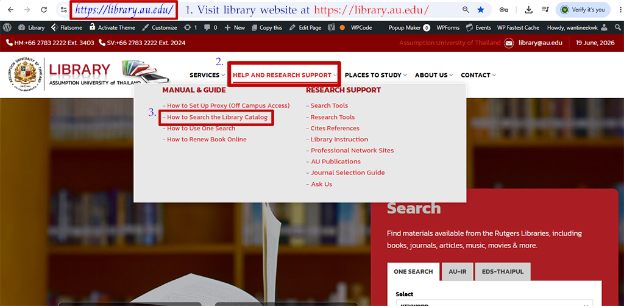Open Popup Maker in the admin bar

[x=409, y=27]
